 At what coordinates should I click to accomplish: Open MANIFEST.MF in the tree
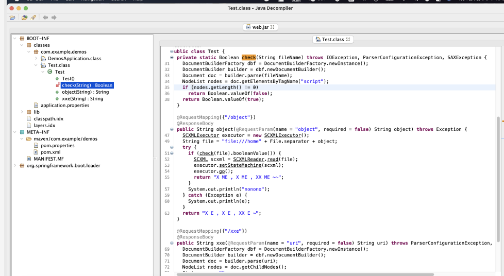pos(48,159)
